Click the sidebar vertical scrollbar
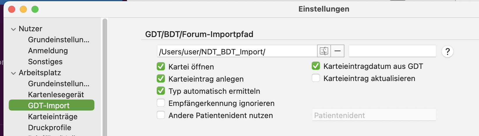 (x=105, y=77)
